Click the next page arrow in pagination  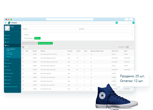click(x=27, y=47)
